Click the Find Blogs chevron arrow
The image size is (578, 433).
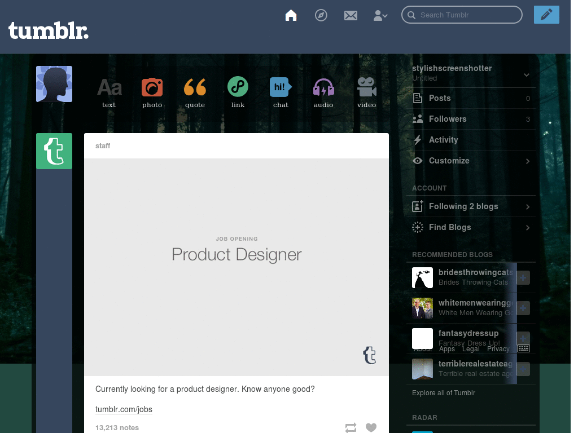pyautogui.click(x=528, y=228)
